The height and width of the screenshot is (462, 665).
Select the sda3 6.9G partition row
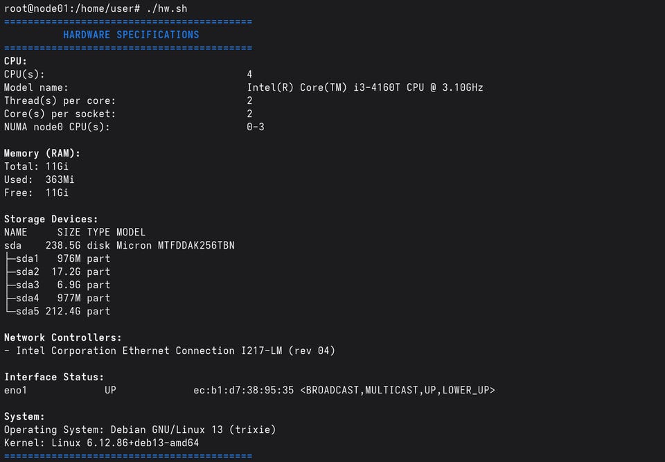point(57,285)
